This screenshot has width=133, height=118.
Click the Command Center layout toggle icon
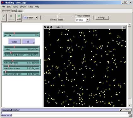coord(121,110)
